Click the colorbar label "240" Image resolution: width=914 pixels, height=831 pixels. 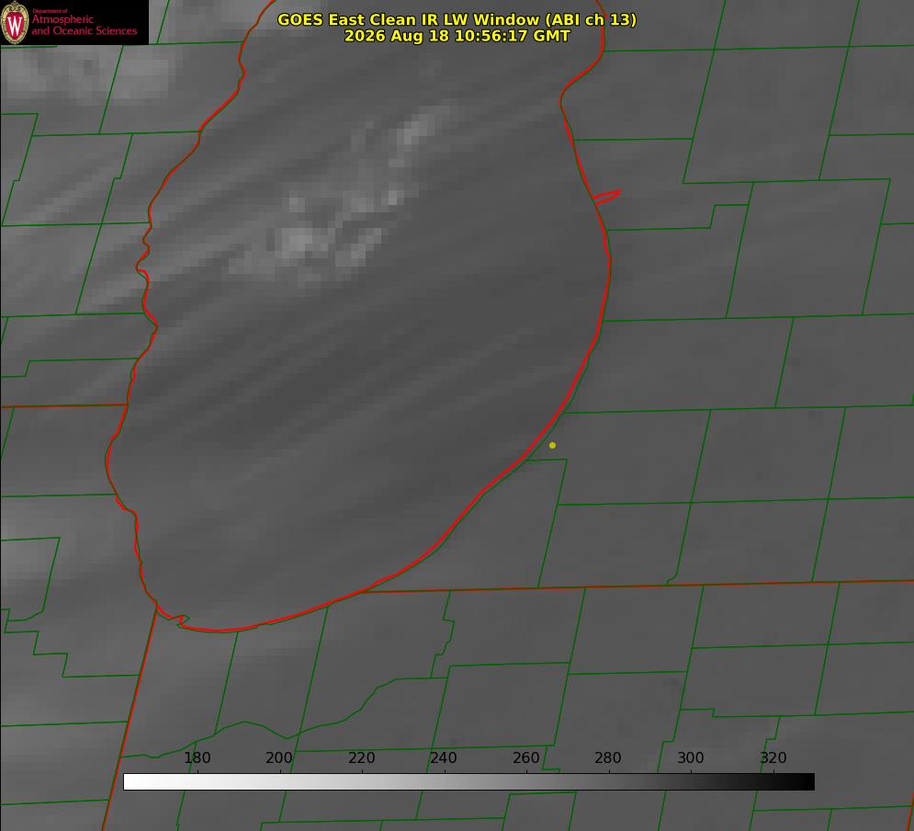point(444,757)
